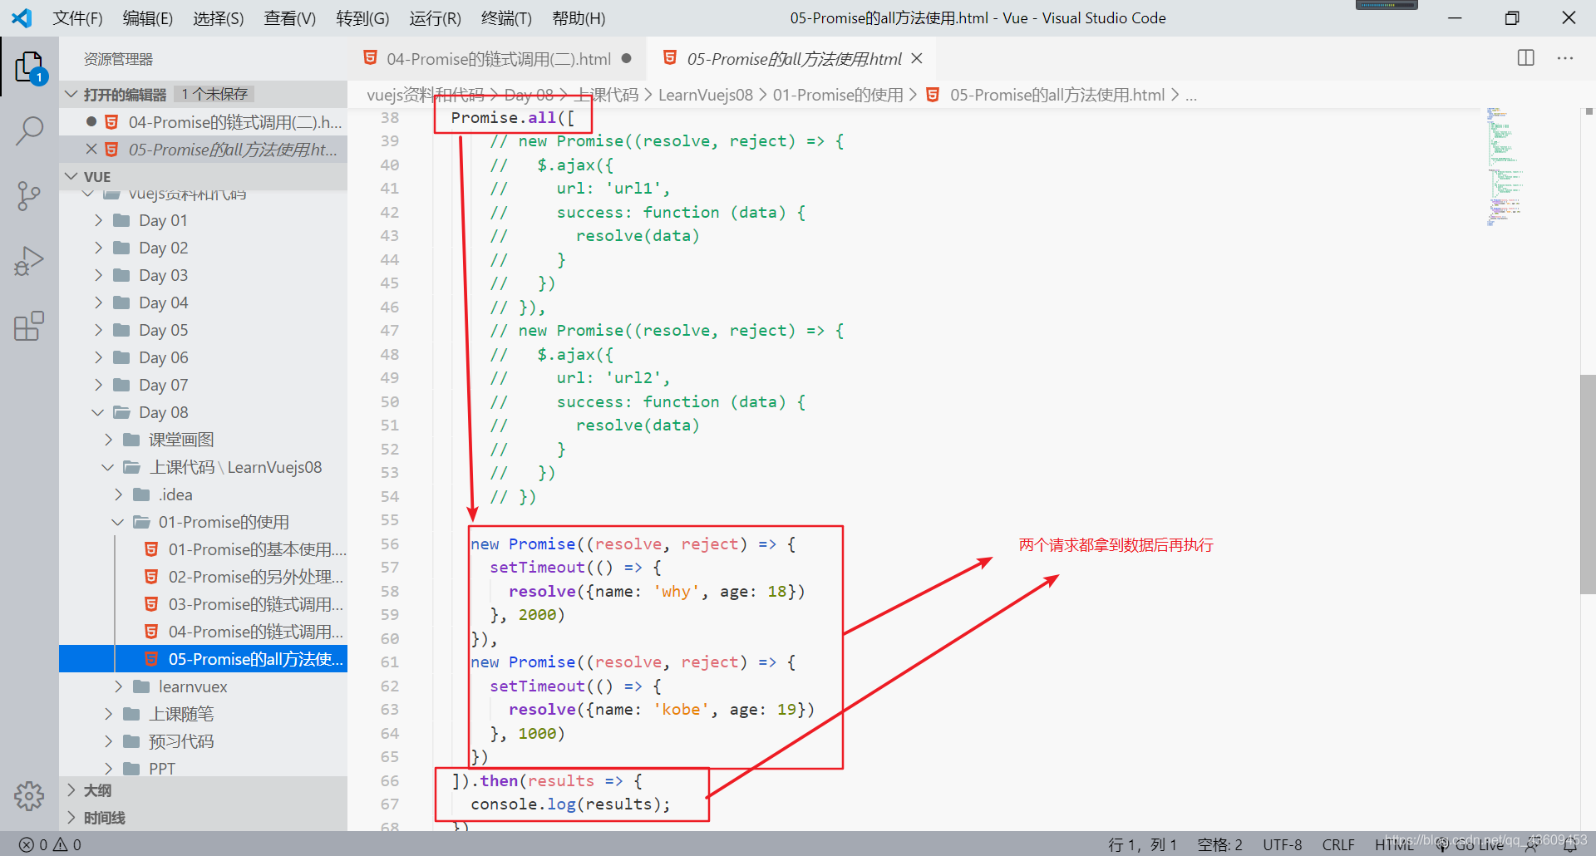Screen dimensions: 1596x856
Task: Expand the 预习代码 folder
Action: (x=108, y=741)
